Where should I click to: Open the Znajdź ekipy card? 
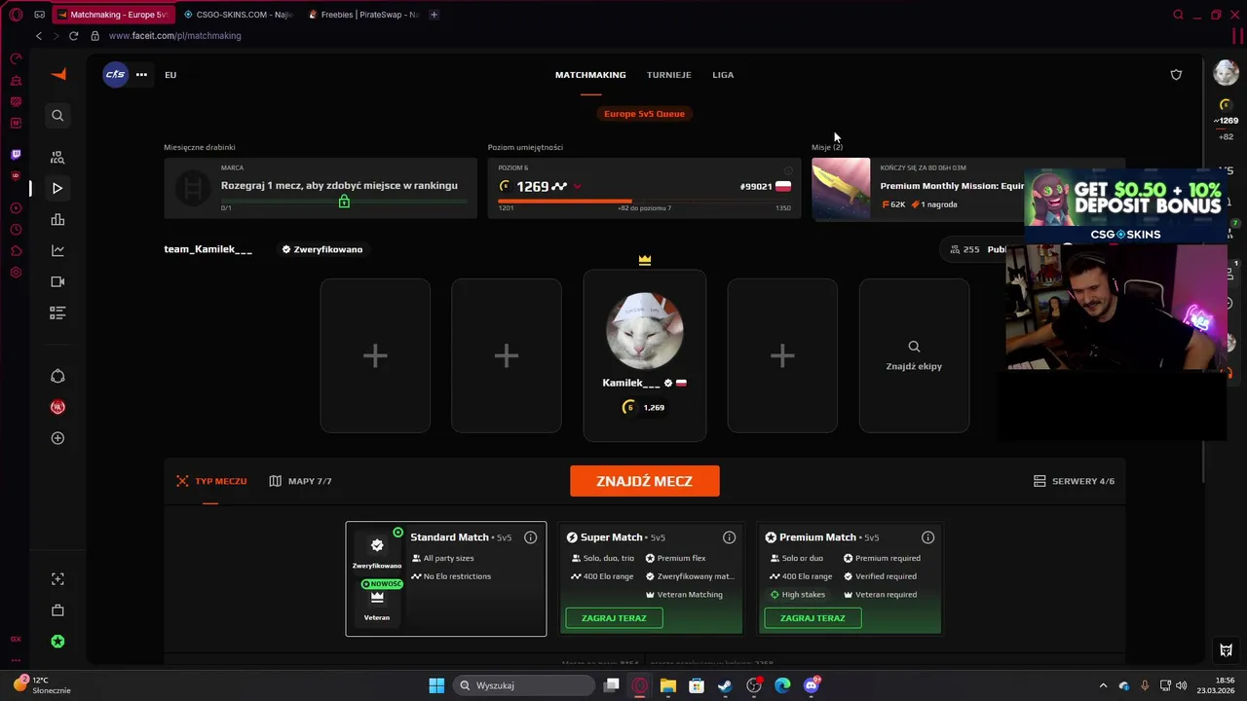click(x=914, y=355)
